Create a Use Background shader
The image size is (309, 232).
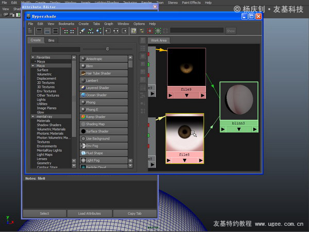tap(104, 139)
